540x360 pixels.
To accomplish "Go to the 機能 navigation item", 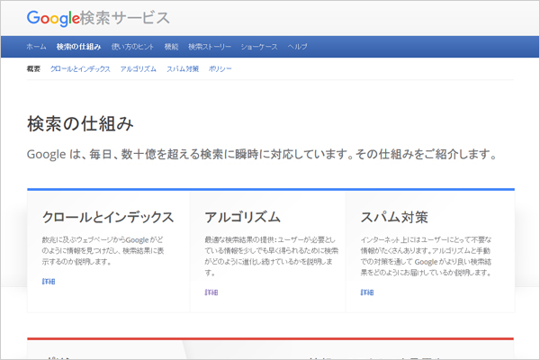I will pos(171,47).
